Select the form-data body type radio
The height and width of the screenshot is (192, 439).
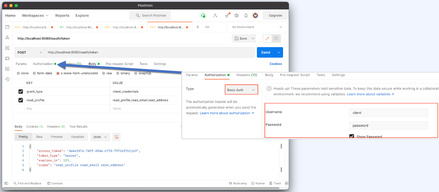tap(34, 73)
